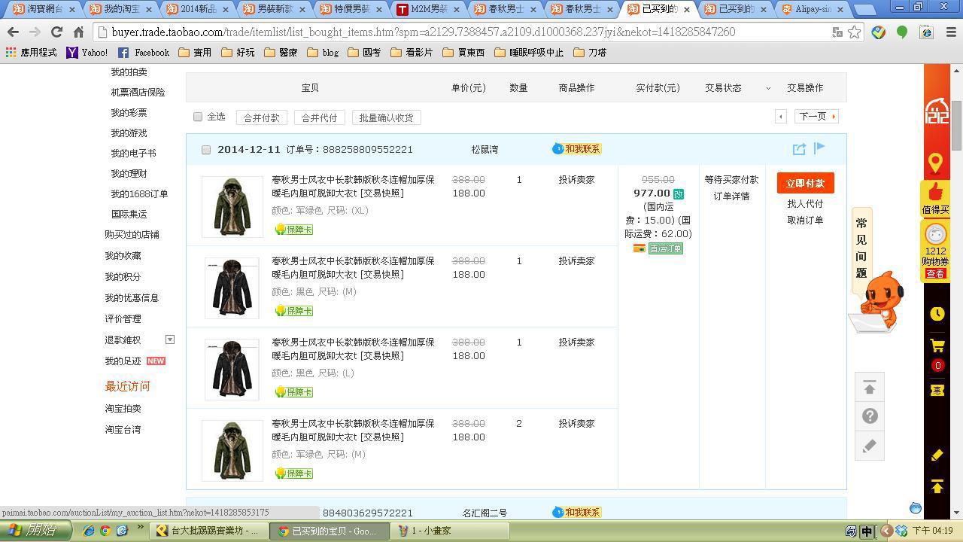Click the 取消订单 cancel order link
The image size is (963, 542).
pyautogui.click(x=805, y=220)
